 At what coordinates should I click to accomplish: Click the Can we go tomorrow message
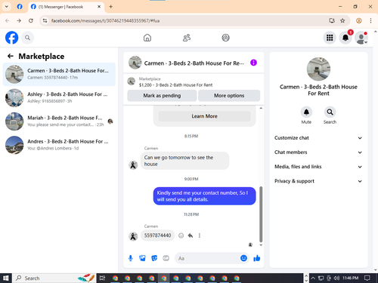coord(184,161)
